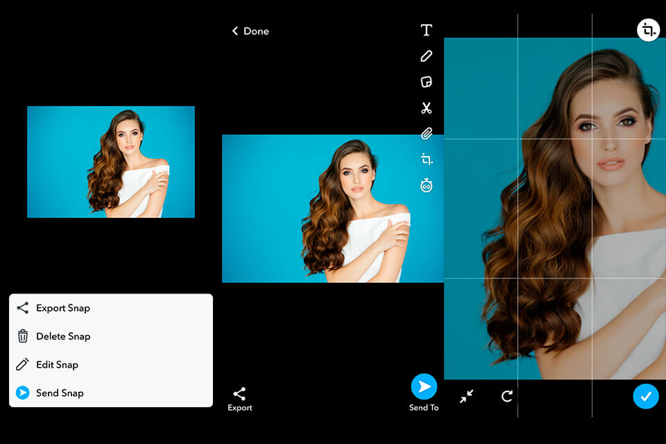Select the Draw pencil tool
The image size is (666, 444).
(x=425, y=55)
